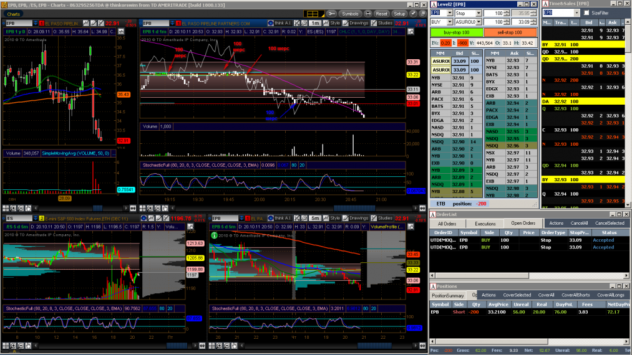Open symbol dropdown arrow on EPB daily chart

pyautogui.click(x=35, y=23)
